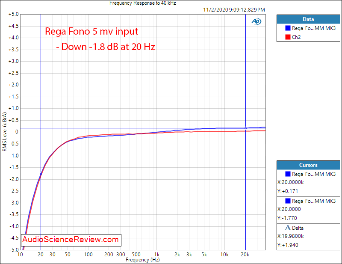Screen dimensions: 342x264
Task: Click the 0 tick on the level axis
Action: (x=17, y=132)
